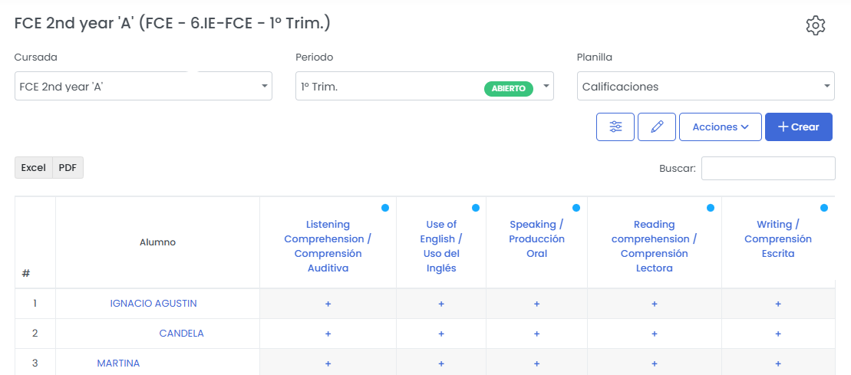Click the filter sliders icon button
Viewport: 851px width, 375px height.
point(615,127)
